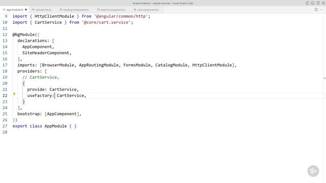Click '@angular/common/http' import path

click(x=122, y=16)
